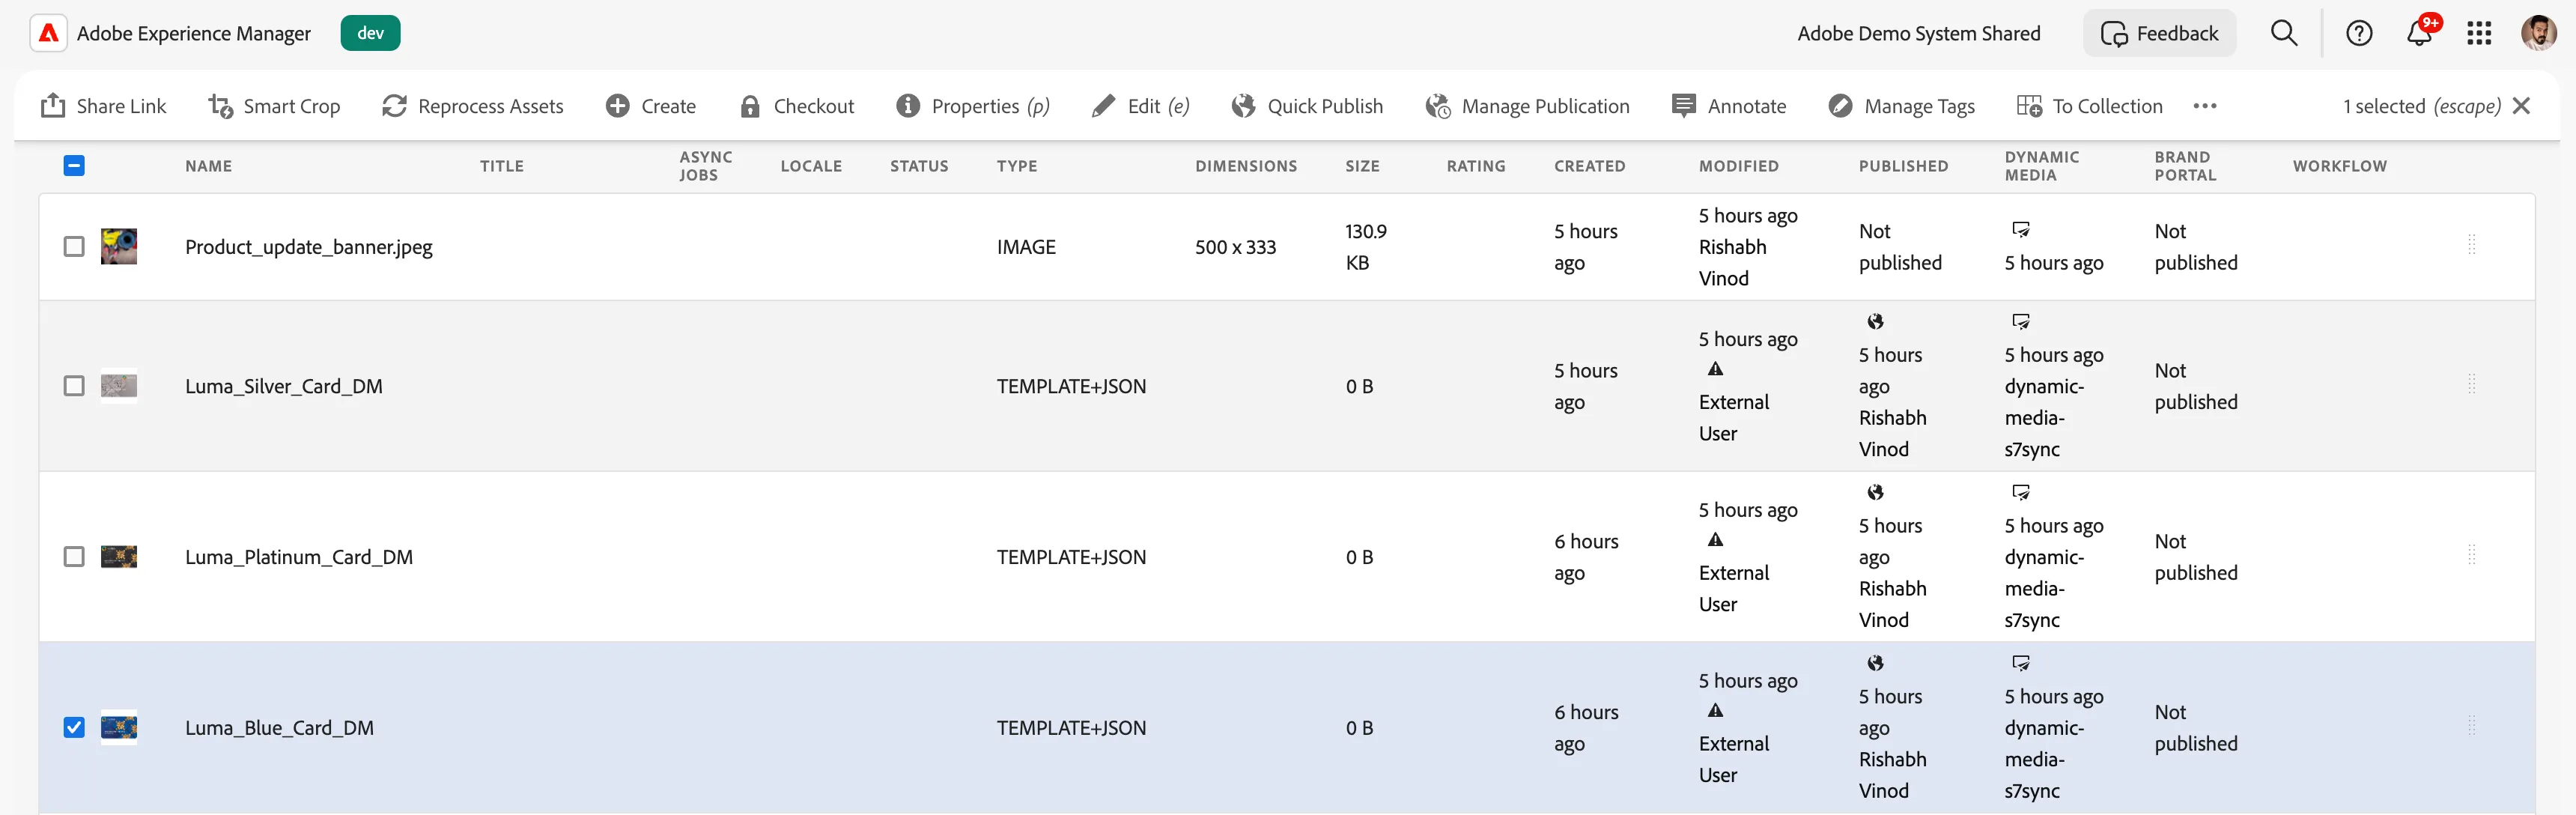
Task: Check the Product_update_banner.jpeg row checkbox
Action: pos(74,246)
